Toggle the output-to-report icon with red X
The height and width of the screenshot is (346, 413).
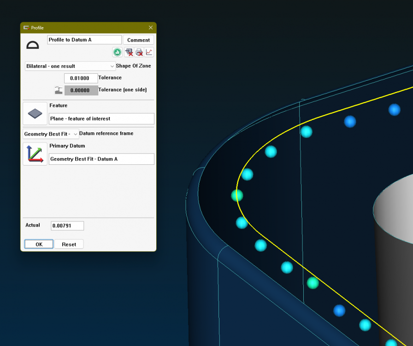tap(129, 52)
